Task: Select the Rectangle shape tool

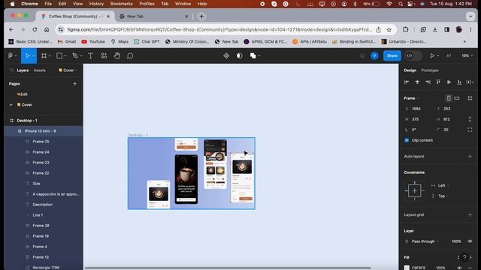Action: [59, 55]
